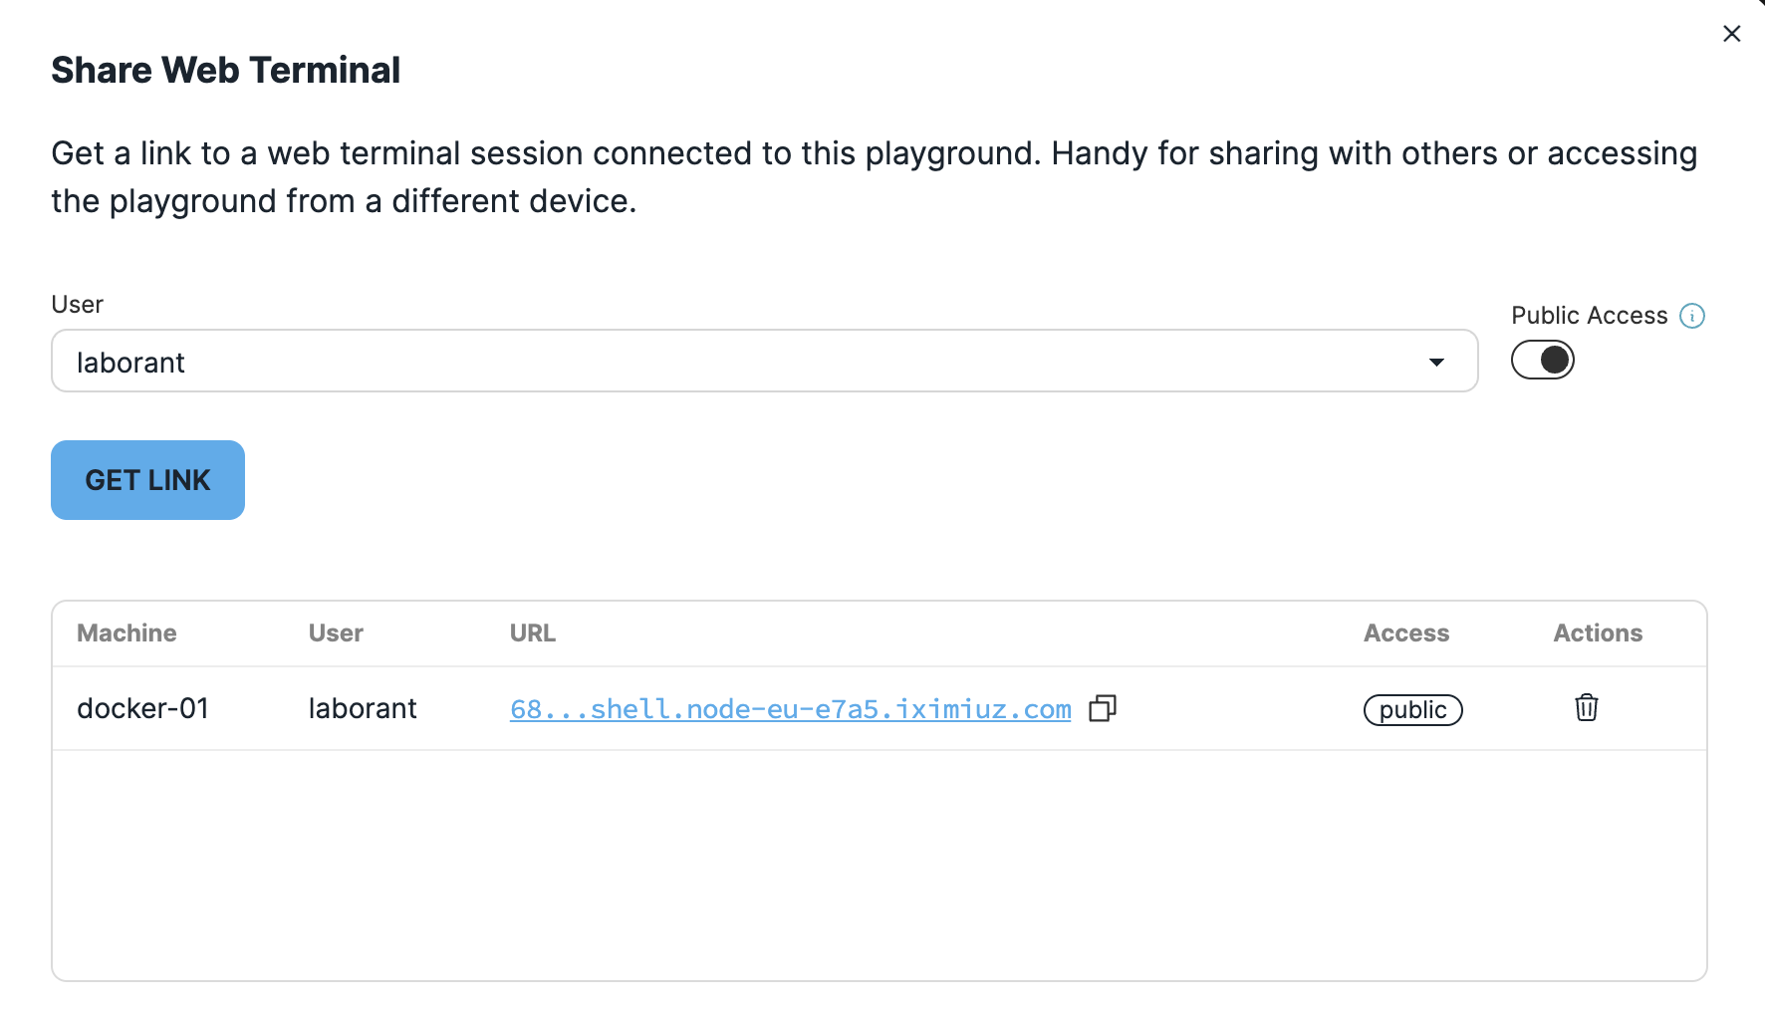The width and height of the screenshot is (1765, 1010).
Task: Click the User column header
Action: tap(336, 633)
